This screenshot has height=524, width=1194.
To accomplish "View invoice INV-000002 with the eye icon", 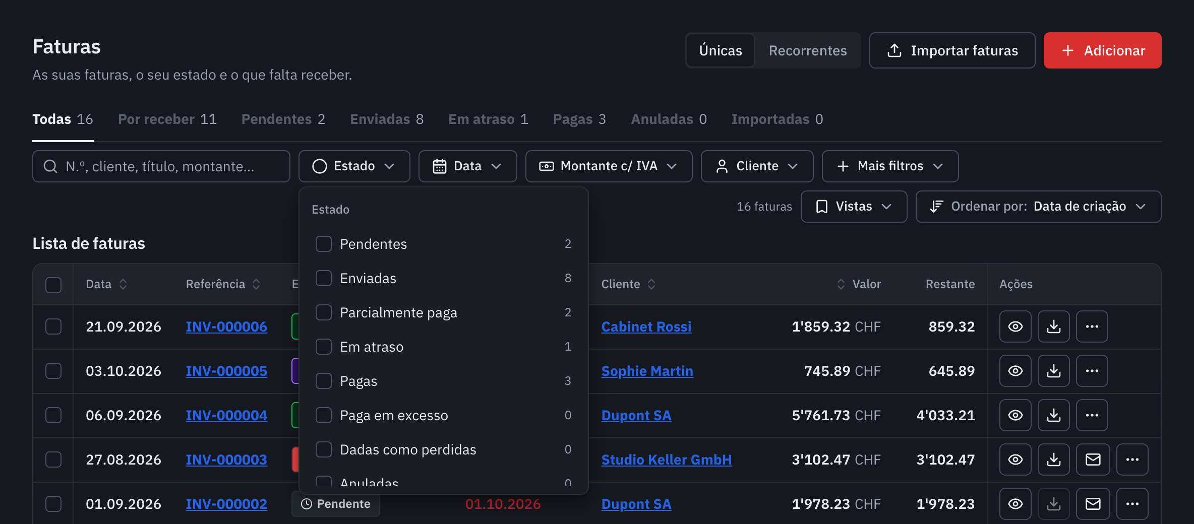I will (1015, 504).
